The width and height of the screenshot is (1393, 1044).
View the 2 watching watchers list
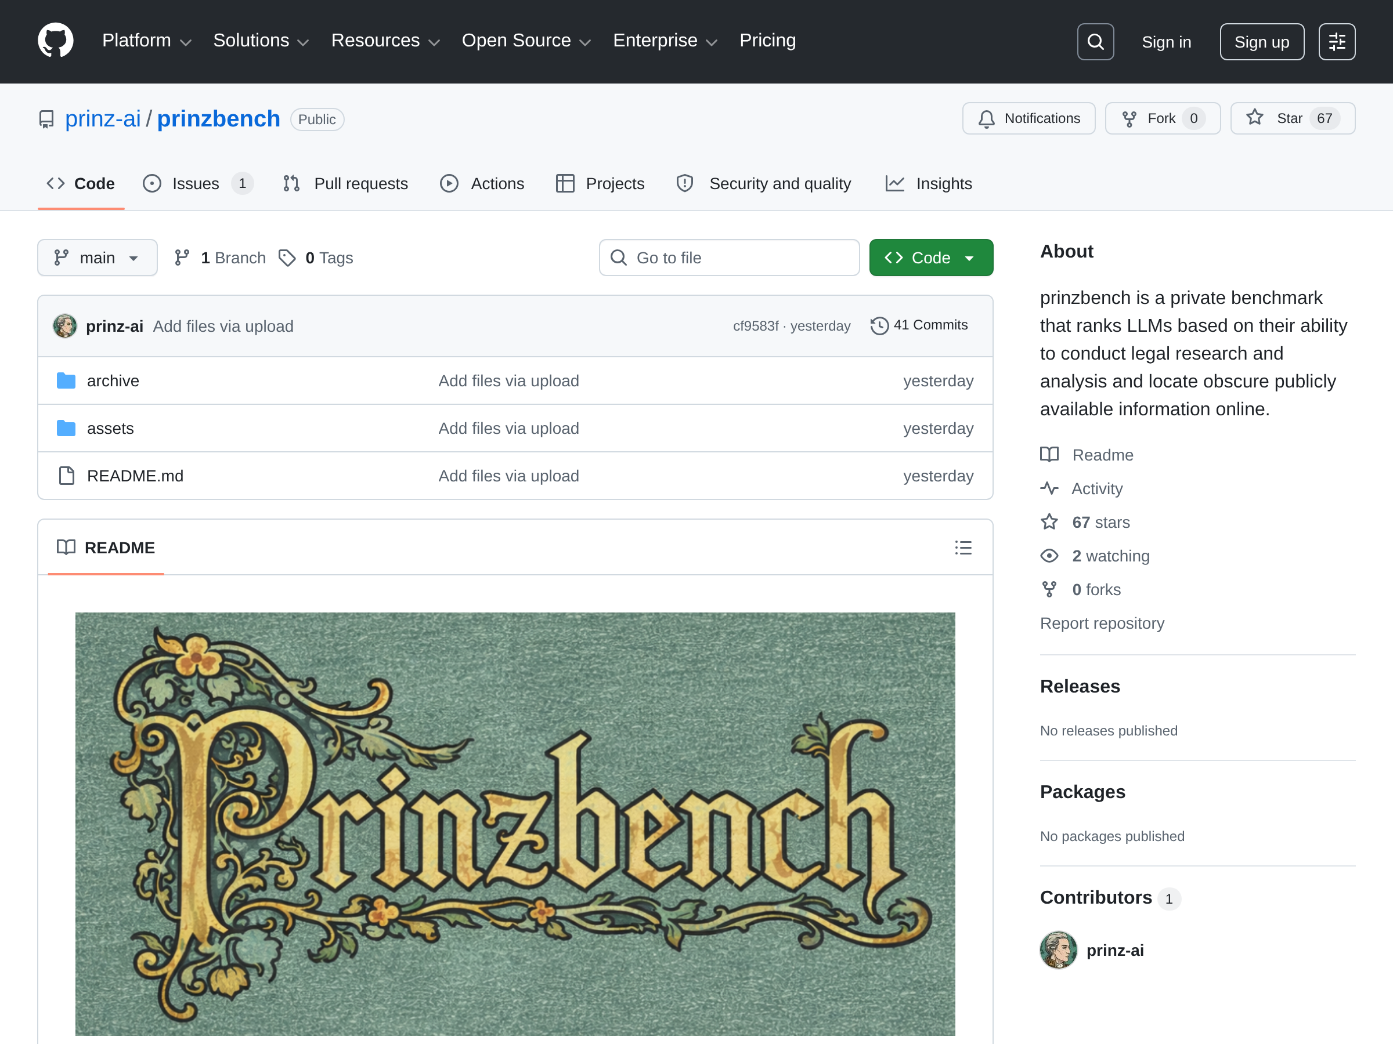[1110, 556]
